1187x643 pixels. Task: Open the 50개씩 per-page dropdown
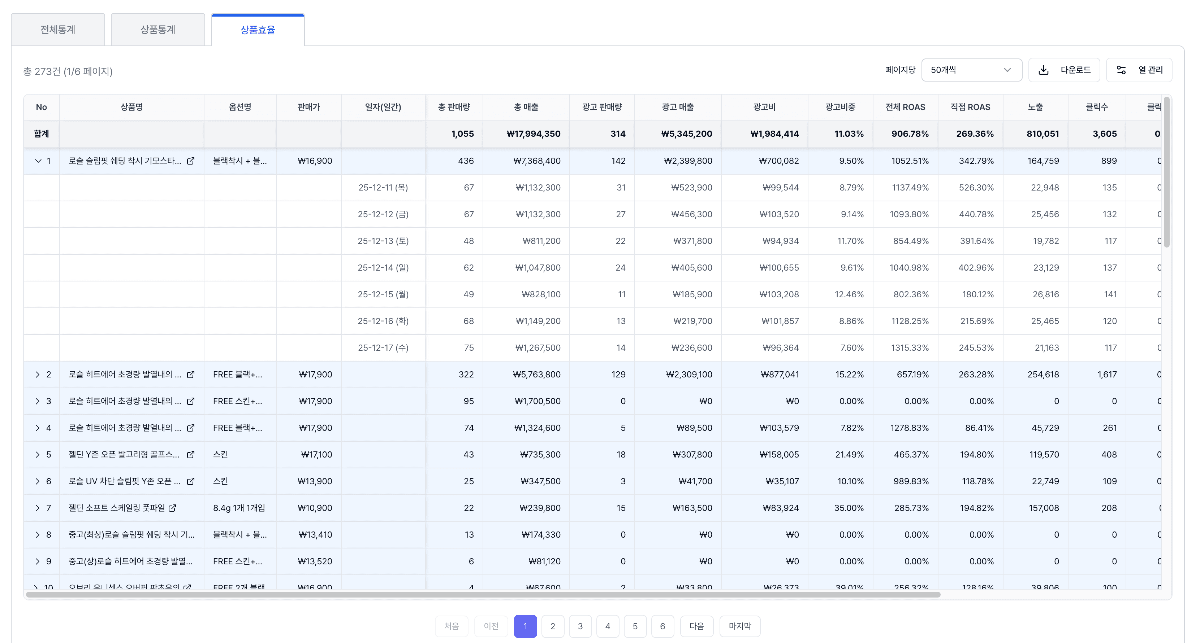[971, 70]
